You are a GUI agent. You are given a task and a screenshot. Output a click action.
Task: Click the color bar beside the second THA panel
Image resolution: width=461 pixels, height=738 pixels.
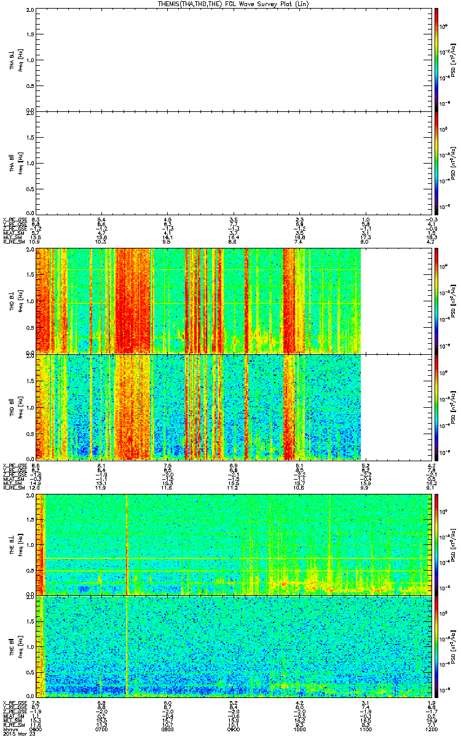click(x=436, y=164)
